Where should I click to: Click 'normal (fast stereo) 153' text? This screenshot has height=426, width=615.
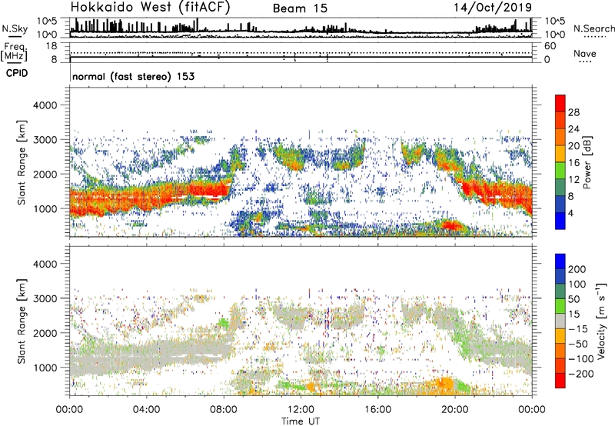tap(133, 76)
